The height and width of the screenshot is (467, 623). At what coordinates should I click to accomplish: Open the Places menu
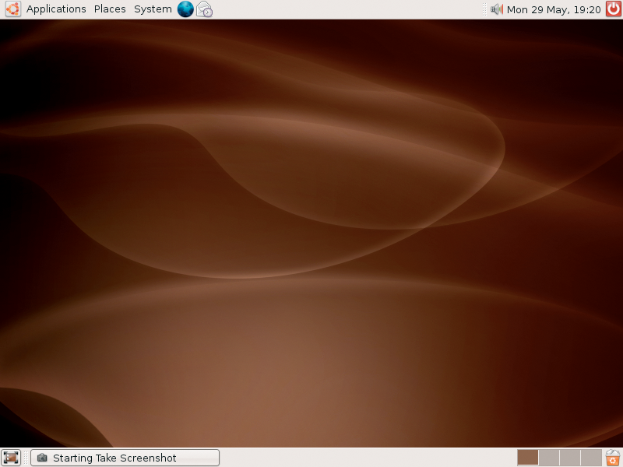(110, 9)
